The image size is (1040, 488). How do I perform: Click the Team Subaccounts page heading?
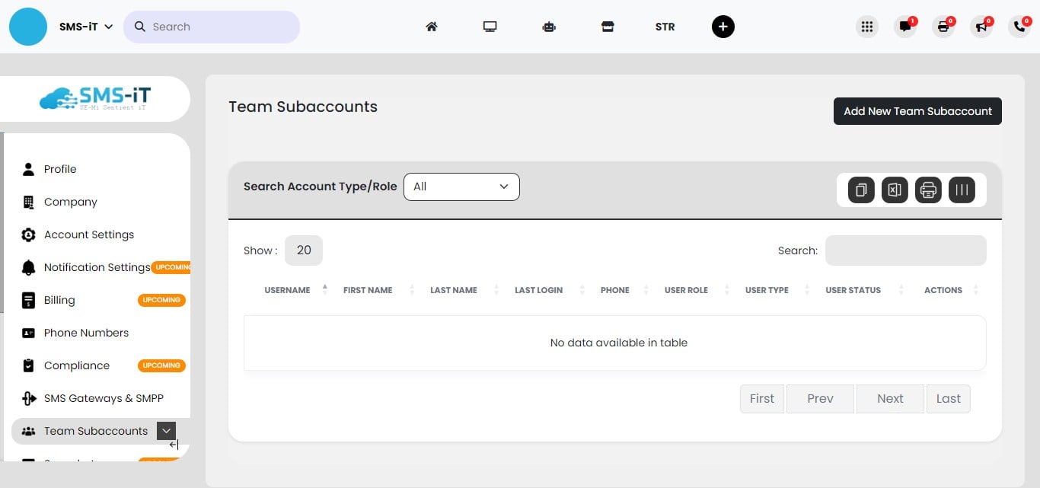pos(303,107)
